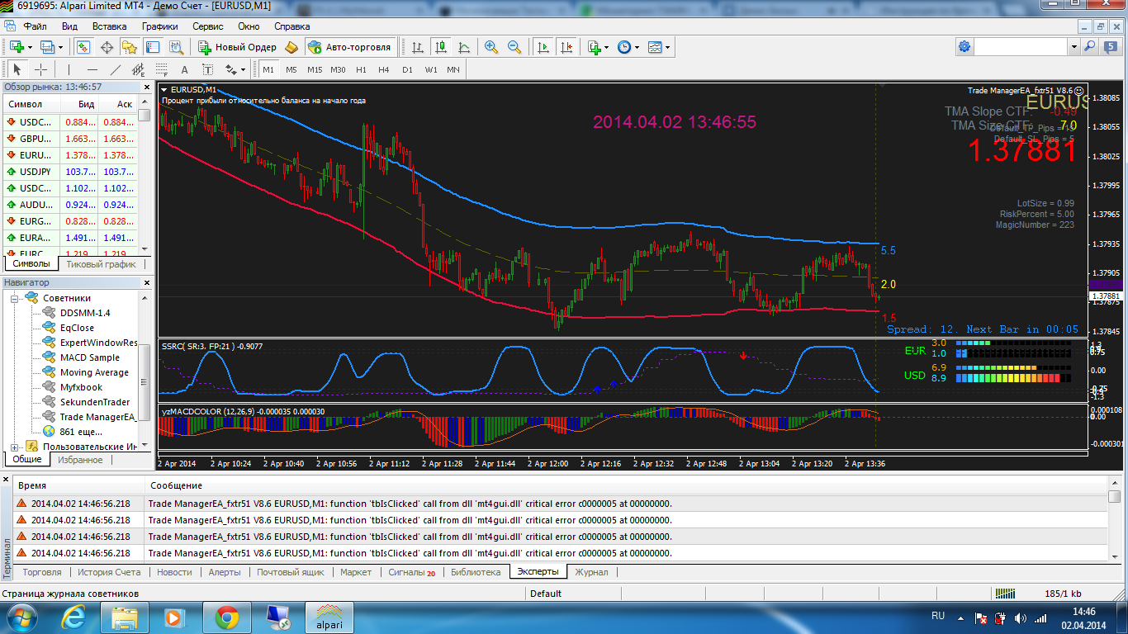Click the Новый Ордер button
Image resolution: width=1128 pixels, height=634 pixels.
coord(238,47)
